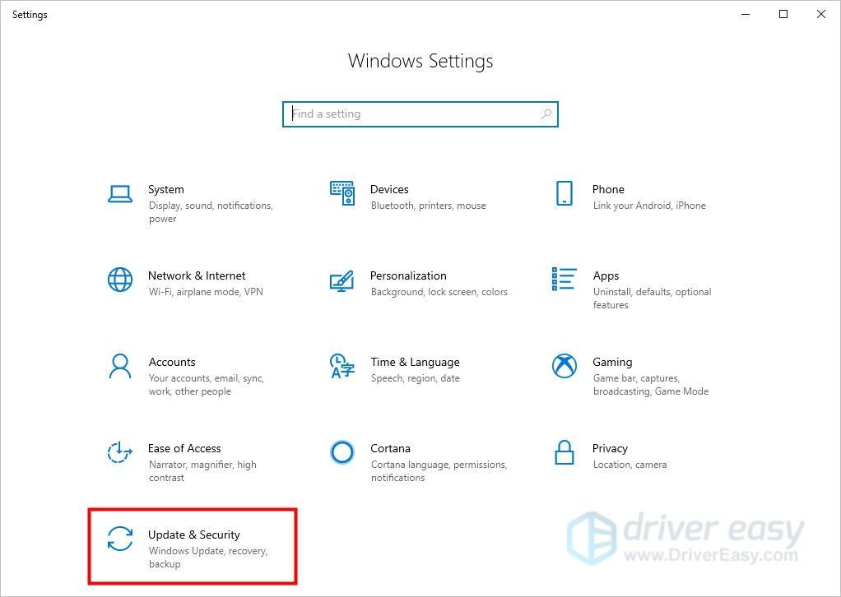The height and width of the screenshot is (597, 841).
Task: Click 'Cortana language, permissions, notifications' text
Action: 439,471
